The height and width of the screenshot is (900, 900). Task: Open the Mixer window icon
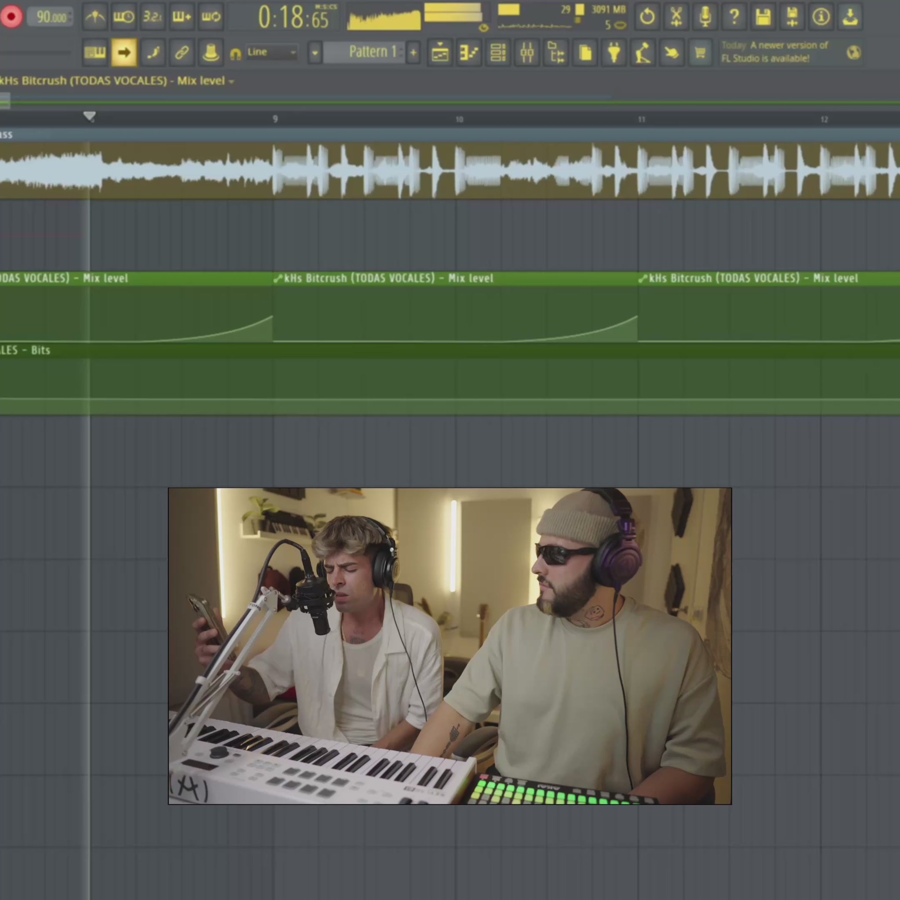pos(527,53)
